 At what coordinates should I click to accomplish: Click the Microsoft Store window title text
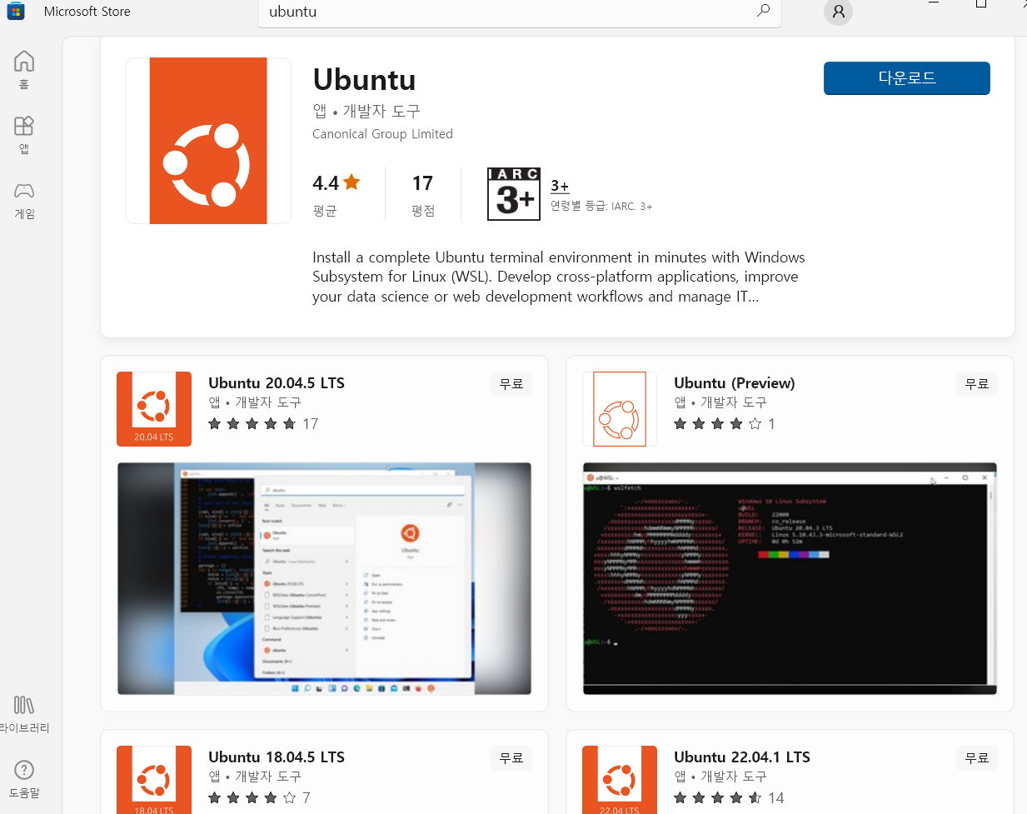[87, 12]
